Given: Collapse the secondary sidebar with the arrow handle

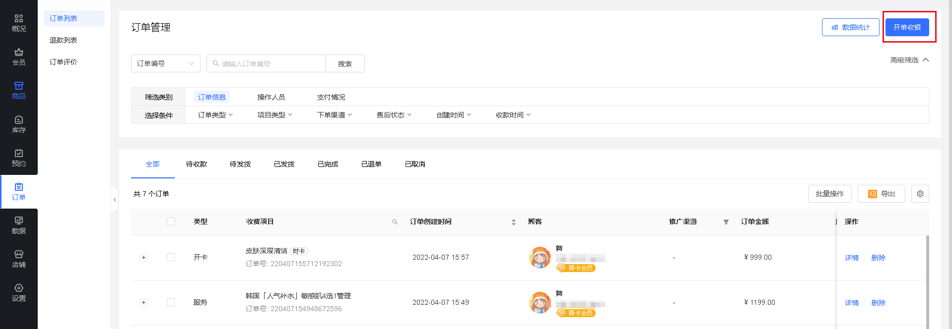Looking at the screenshot, I should pyautogui.click(x=115, y=200).
